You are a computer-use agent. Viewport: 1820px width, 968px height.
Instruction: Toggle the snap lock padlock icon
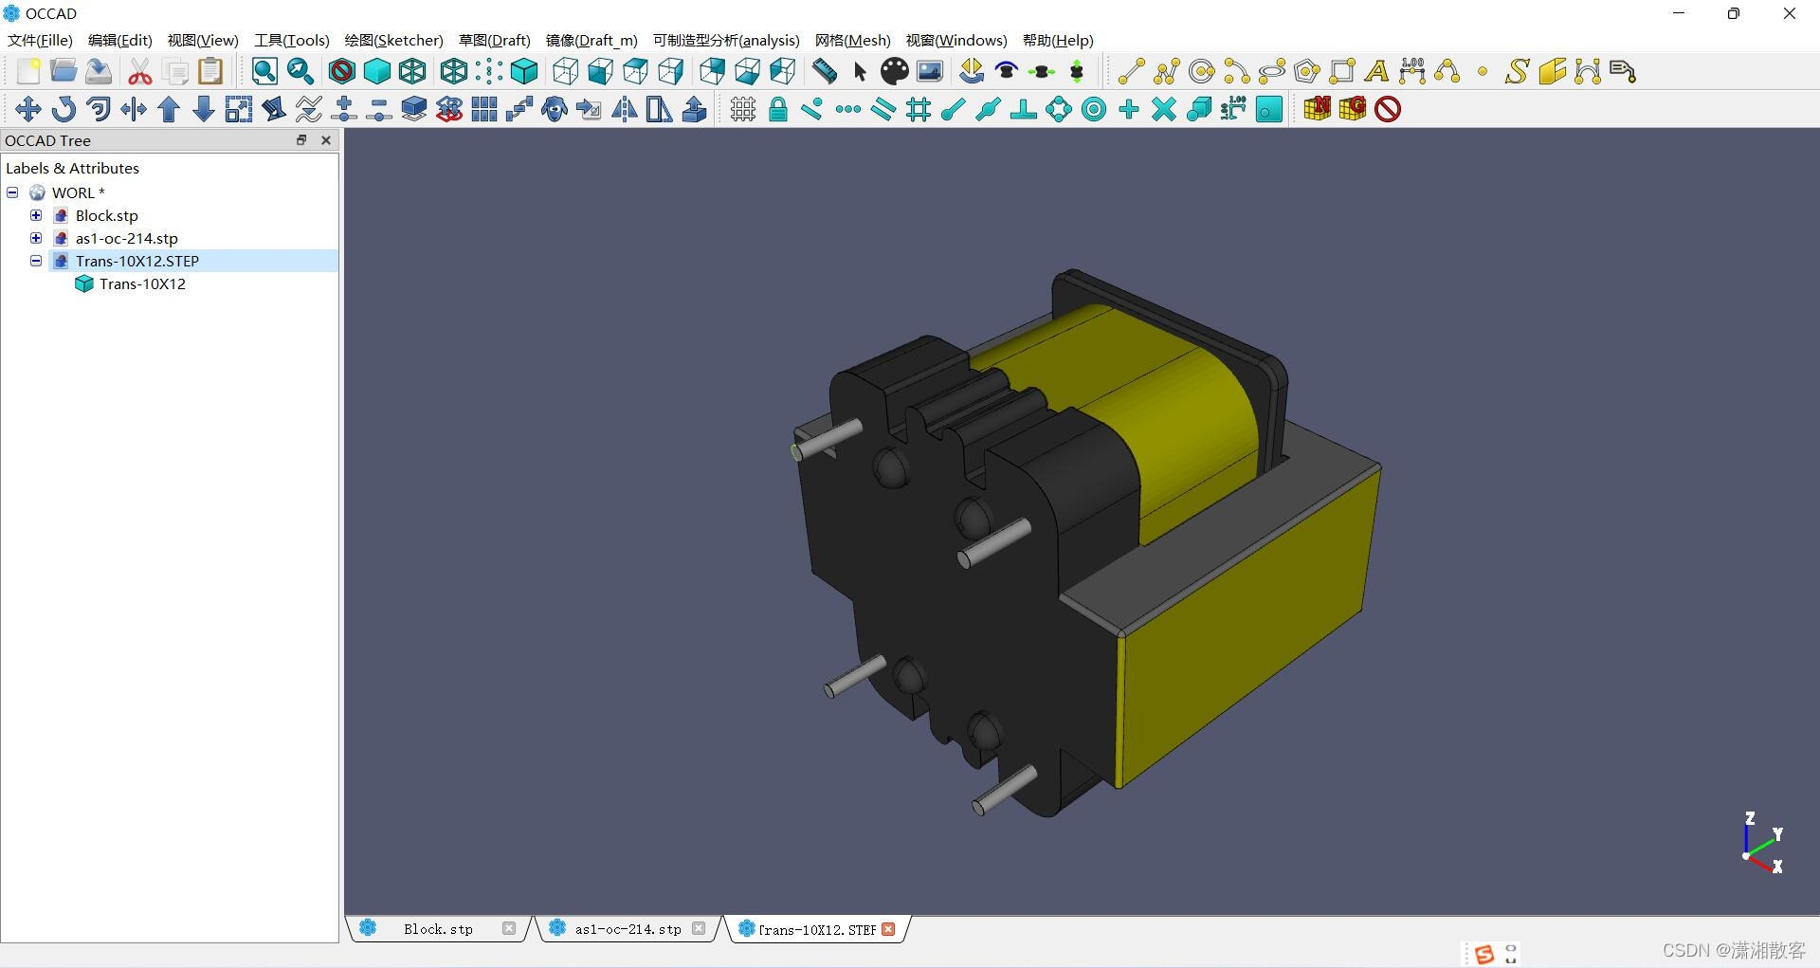click(778, 109)
